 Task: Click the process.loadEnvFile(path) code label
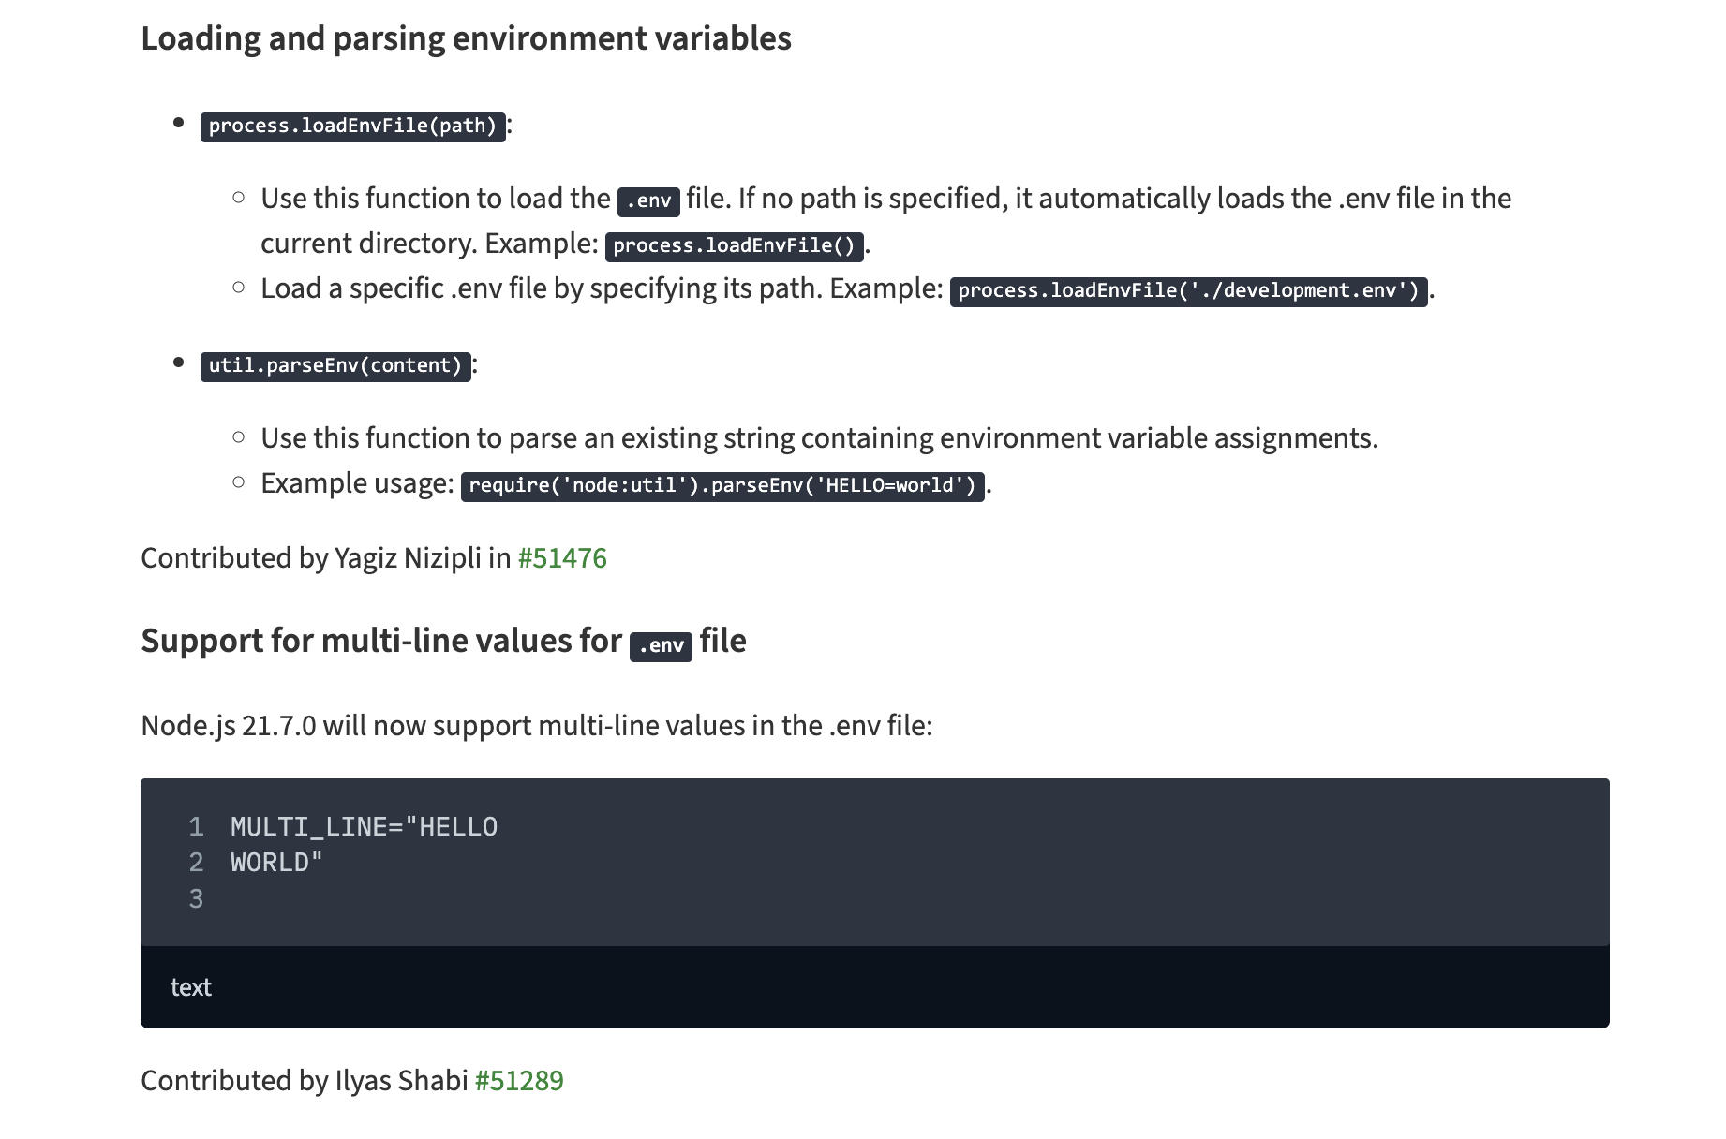tap(352, 126)
